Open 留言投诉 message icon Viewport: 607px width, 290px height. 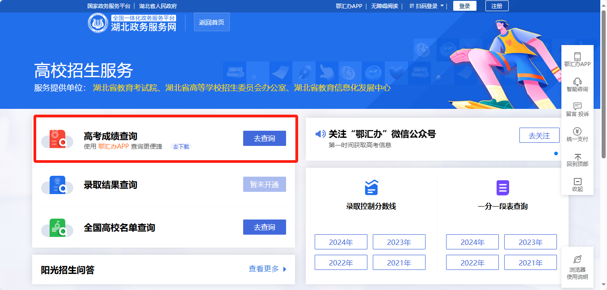[577, 107]
